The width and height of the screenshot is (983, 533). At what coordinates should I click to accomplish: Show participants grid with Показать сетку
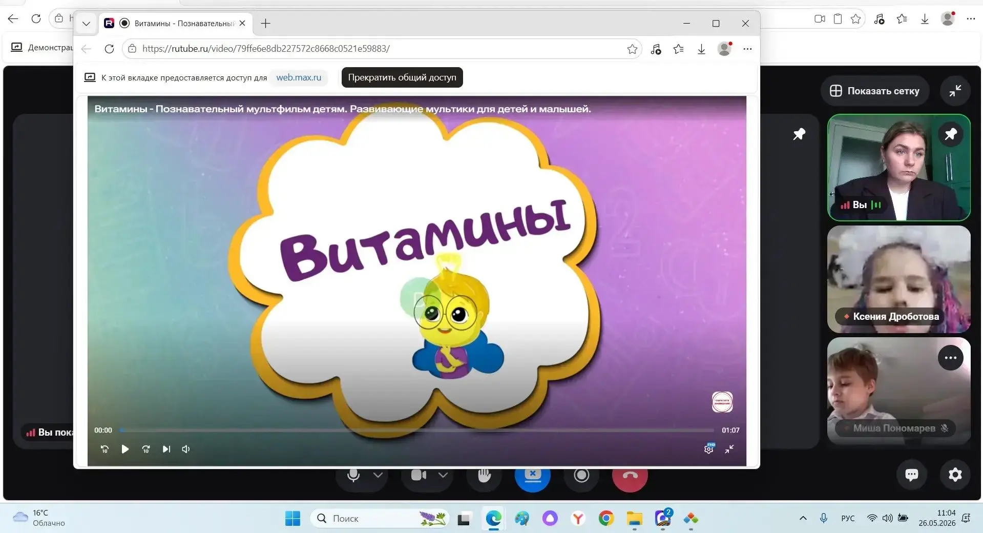875,91
